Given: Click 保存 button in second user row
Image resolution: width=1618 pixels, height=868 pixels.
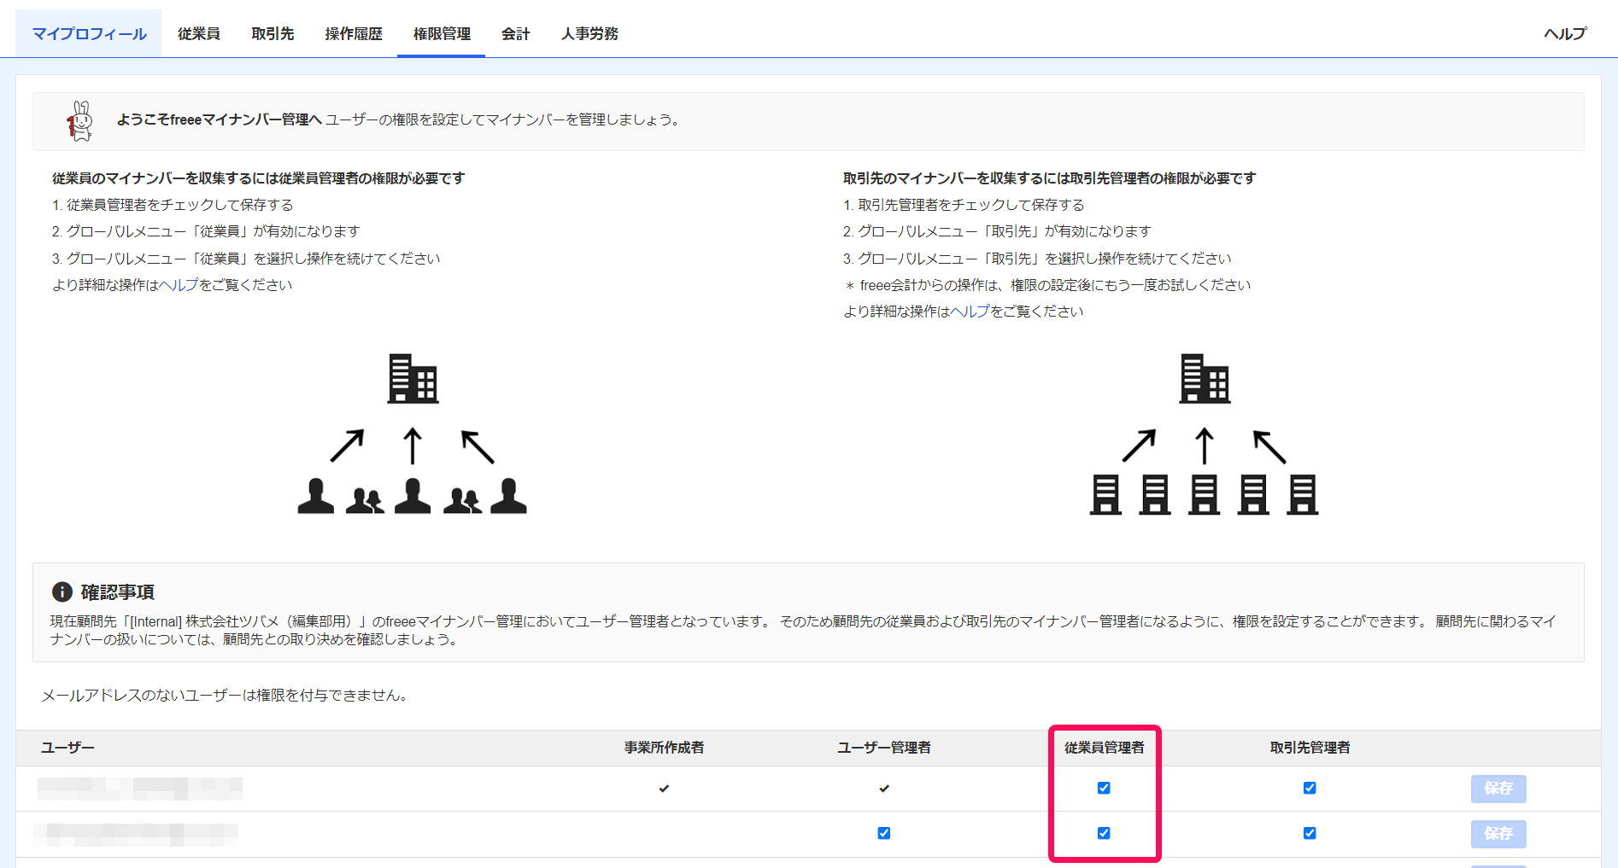Looking at the screenshot, I should [1498, 834].
